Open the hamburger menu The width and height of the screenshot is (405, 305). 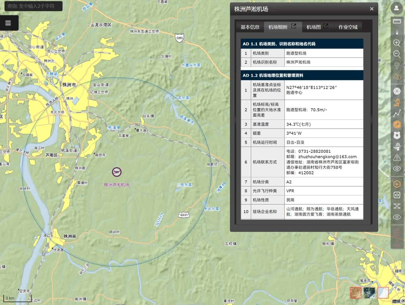[x=8, y=23]
